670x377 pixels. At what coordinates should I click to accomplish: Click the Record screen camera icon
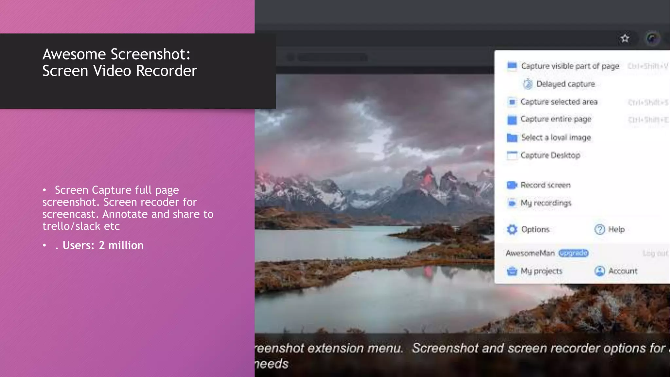[512, 185]
